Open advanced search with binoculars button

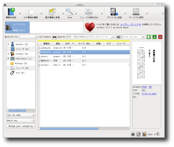(x=55, y=37)
